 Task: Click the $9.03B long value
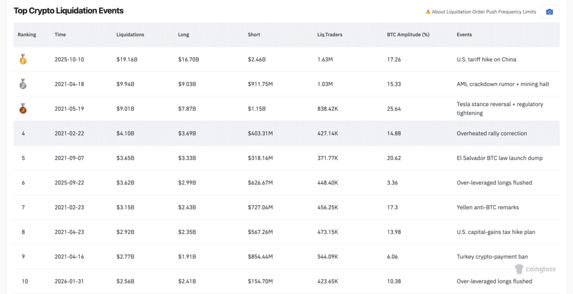(187, 84)
